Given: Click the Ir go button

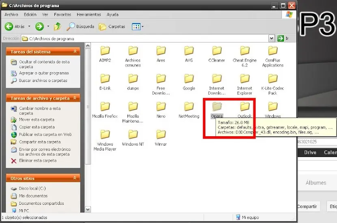Looking at the screenshot, I should click(x=283, y=39).
